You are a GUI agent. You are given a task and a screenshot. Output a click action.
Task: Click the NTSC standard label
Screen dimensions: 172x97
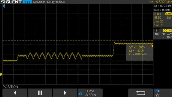[157, 18]
